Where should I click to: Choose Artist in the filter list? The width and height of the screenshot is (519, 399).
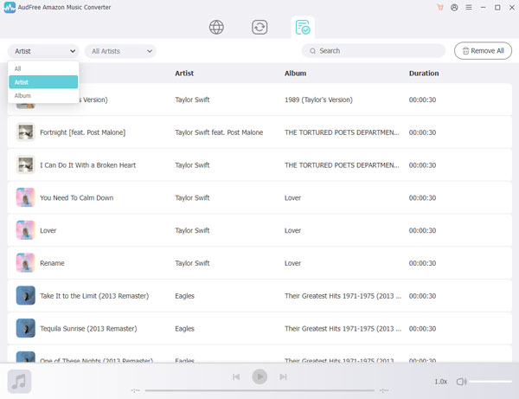43,82
